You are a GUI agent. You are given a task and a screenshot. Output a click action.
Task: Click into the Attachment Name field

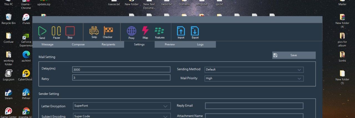(x=254, y=116)
